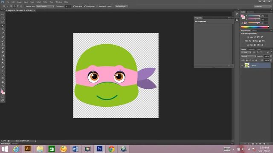Click the foreground color swatch in toolbox
Image resolution: width=273 pixels, height=153 pixels.
click(x=2, y=92)
